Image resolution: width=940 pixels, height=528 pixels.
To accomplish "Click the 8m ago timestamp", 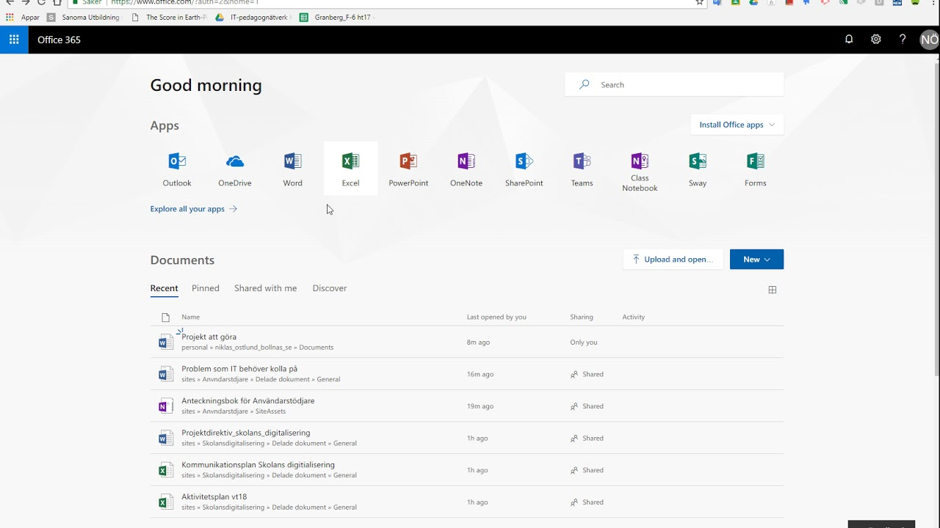I will (478, 342).
